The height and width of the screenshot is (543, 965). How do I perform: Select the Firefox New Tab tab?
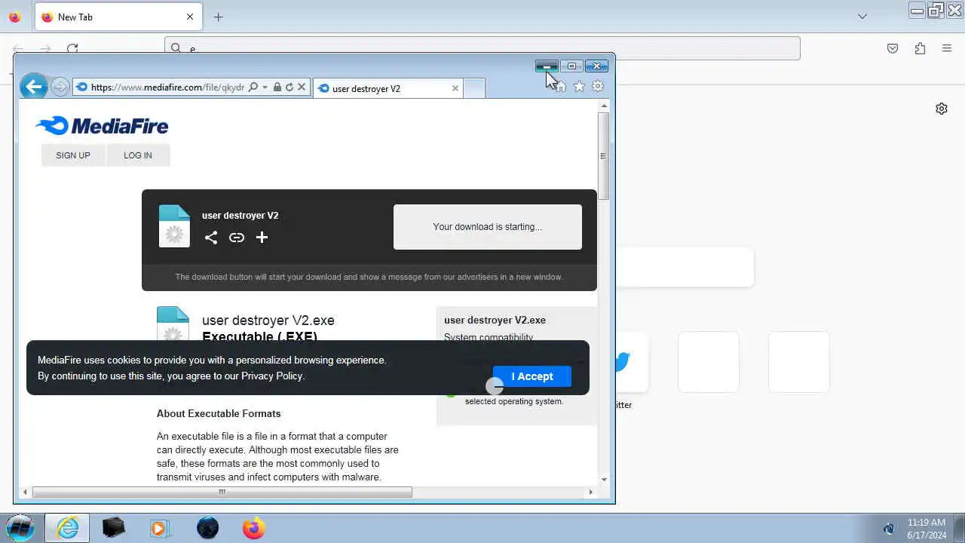[x=118, y=17]
